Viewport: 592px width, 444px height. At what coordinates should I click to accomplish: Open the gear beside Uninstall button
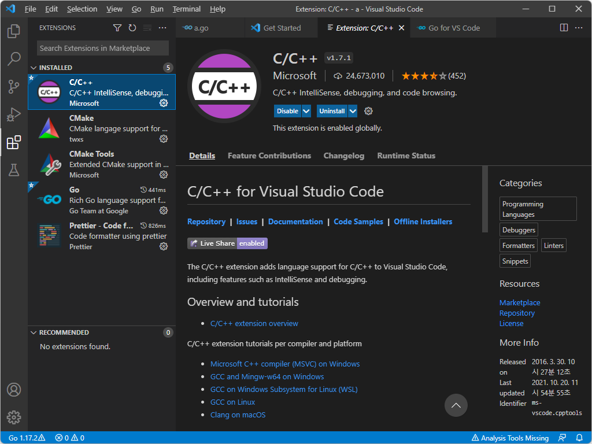(x=368, y=111)
